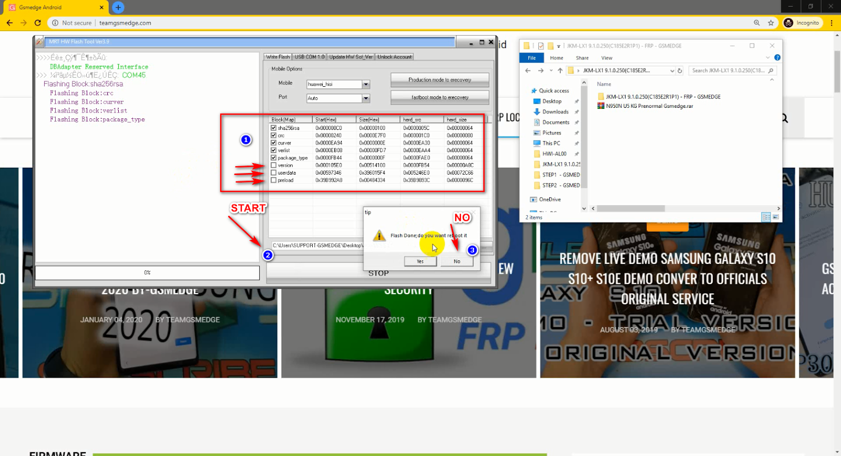Open Downloads in Quick access
This screenshot has height=456, width=841.
coord(556,112)
